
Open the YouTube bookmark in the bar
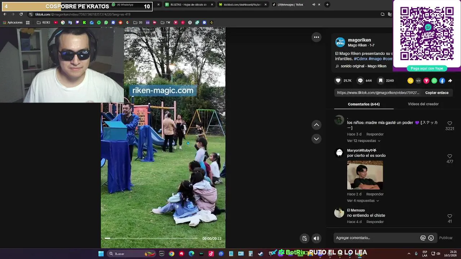click(55, 23)
